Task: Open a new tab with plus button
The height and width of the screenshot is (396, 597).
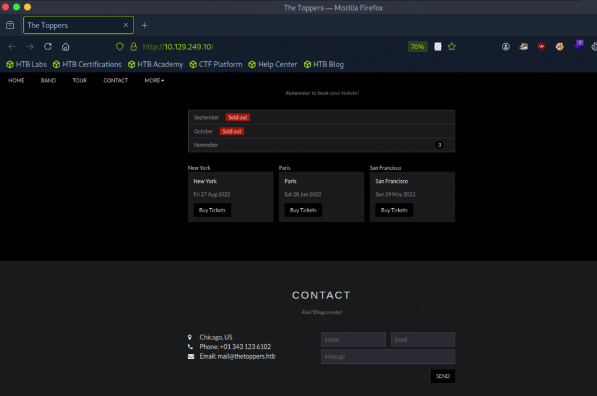Action: tap(145, 25)
